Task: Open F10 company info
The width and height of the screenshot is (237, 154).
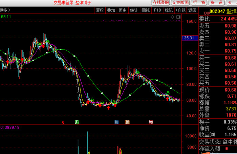Action: click(x=157, y=10)
